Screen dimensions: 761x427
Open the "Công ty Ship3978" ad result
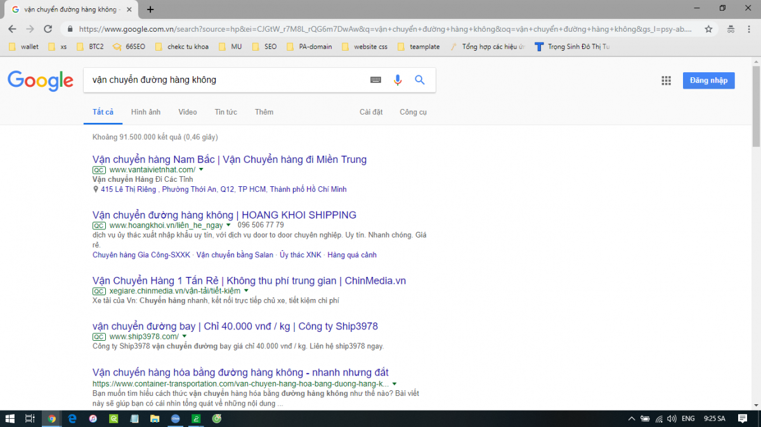(x=235, y=327)
